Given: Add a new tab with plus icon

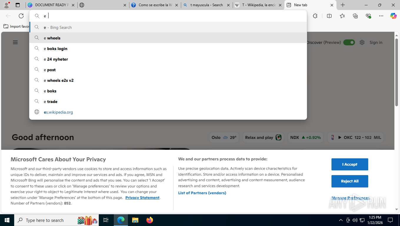Looking at the screenshot, I should tap(343, 5).
